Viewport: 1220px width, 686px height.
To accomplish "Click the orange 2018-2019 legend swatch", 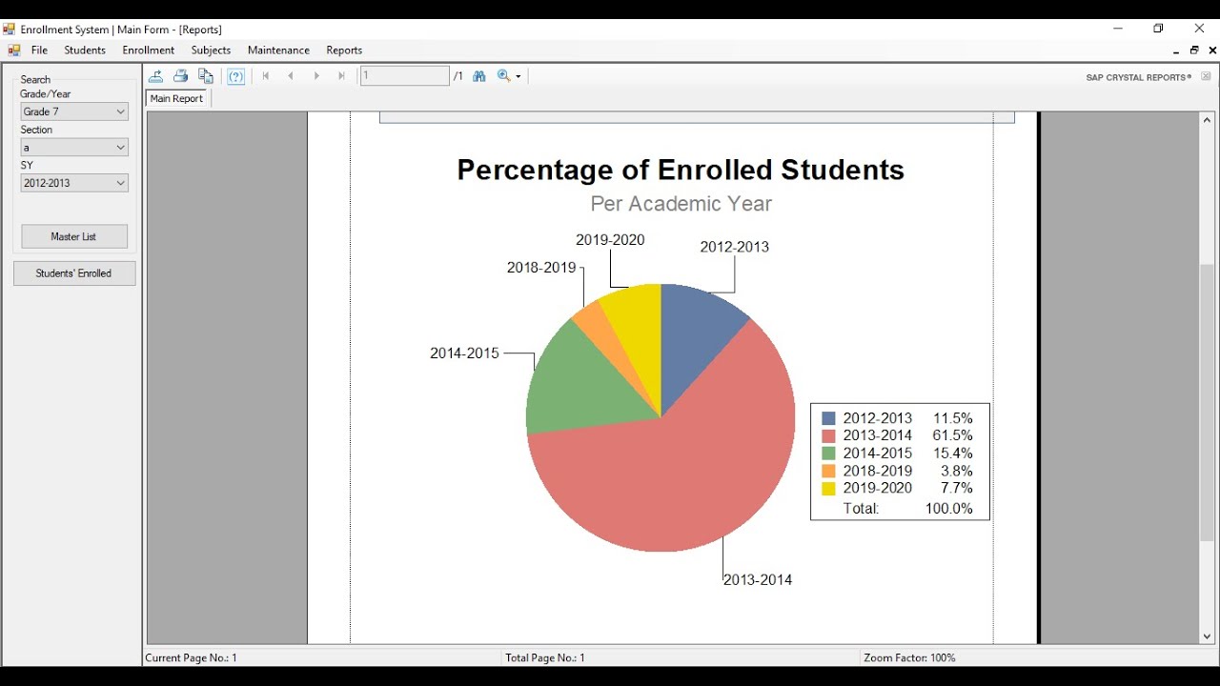I will tap(828, 471).
